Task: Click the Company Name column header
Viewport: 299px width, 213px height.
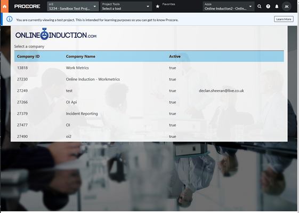Action: click(80, 57)
